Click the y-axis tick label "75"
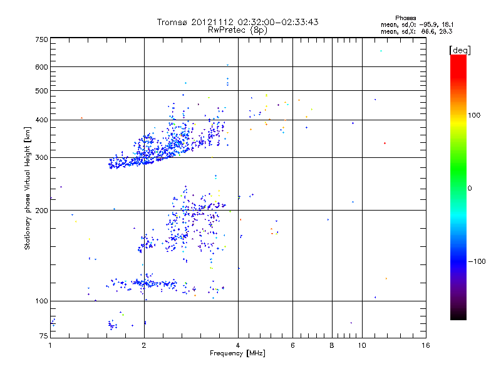The image size is (501, 376). (44, 336)
